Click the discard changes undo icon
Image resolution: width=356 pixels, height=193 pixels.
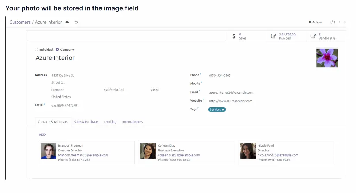click(x=76, y=22)
